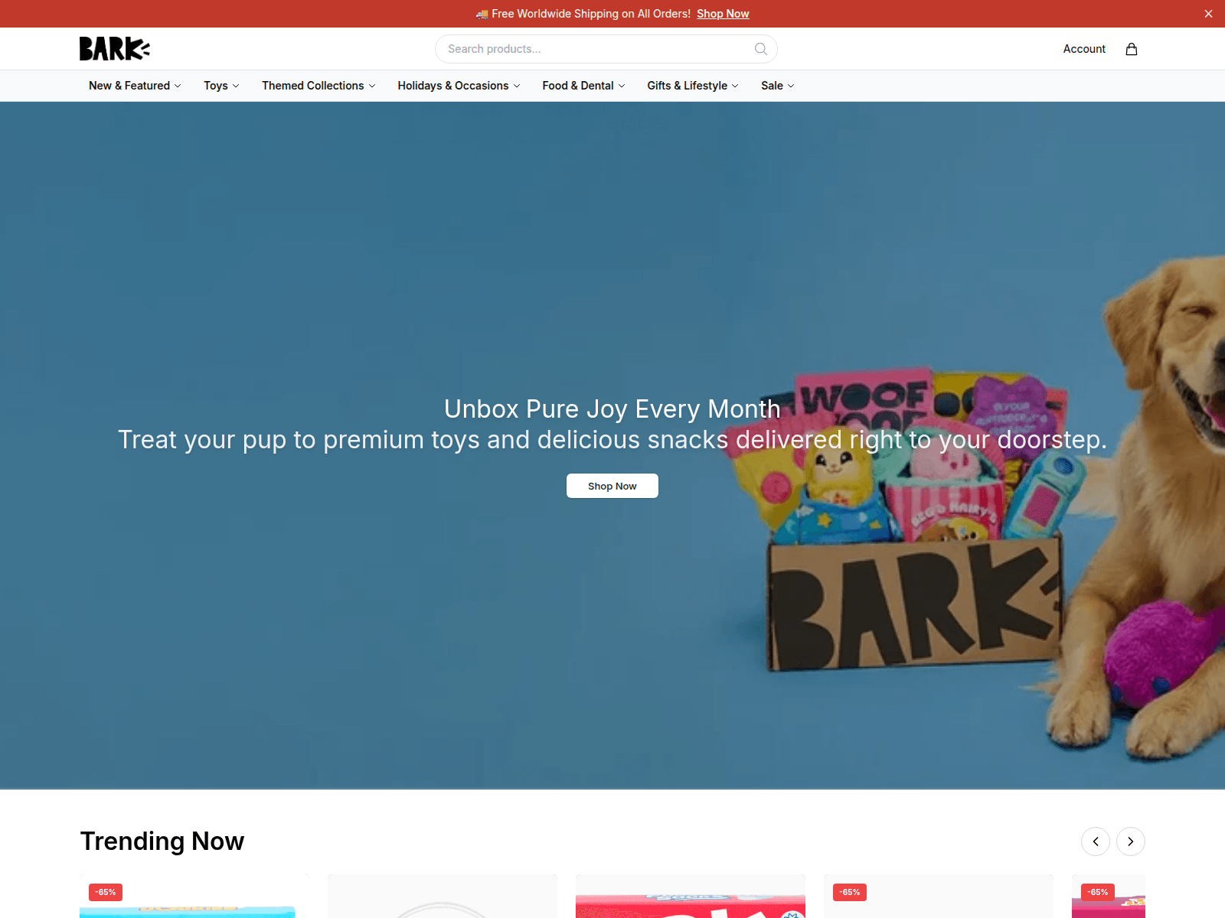The image size is (1225, 918).
Task: Expand the Toys menu
Action: (x=221, y=86)
